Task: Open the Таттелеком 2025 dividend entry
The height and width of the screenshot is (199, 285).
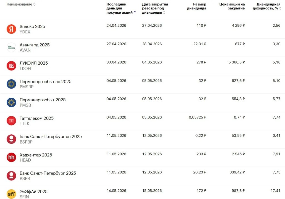Action: pyautogui.click(x=36, y=118)
